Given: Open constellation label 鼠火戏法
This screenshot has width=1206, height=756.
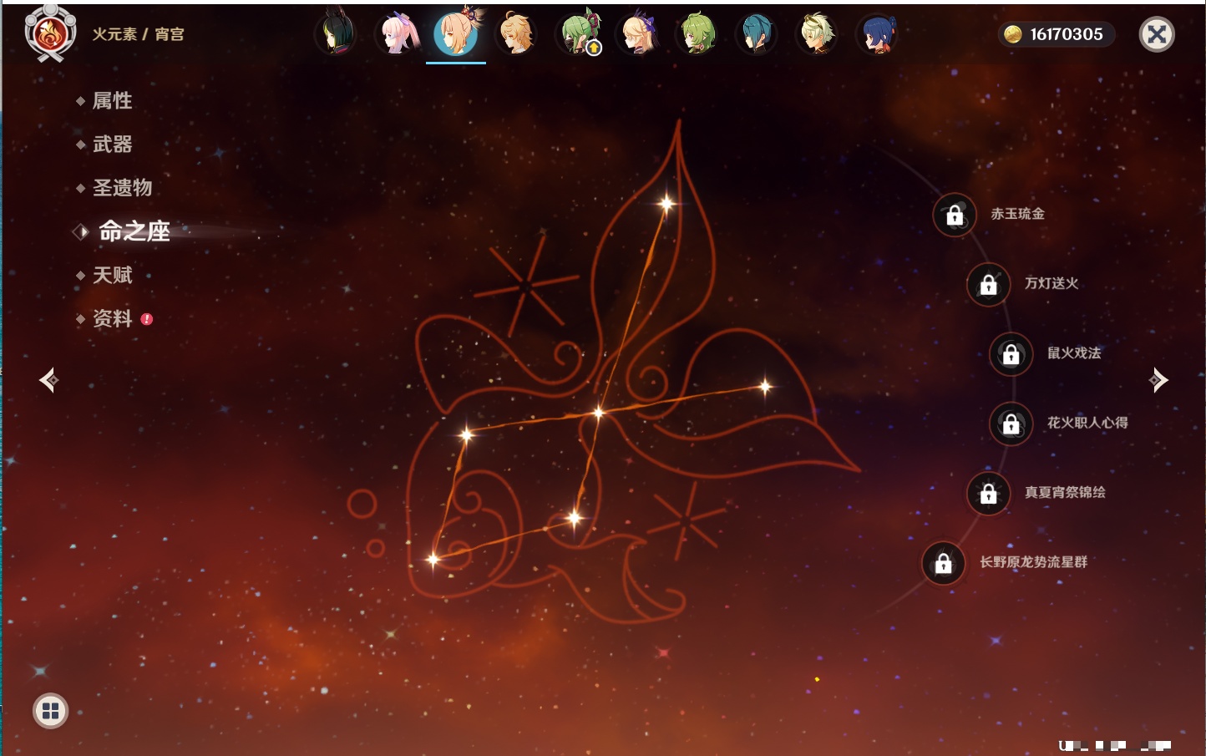Looking at the screenshot, I should [x=1074, y=353].
